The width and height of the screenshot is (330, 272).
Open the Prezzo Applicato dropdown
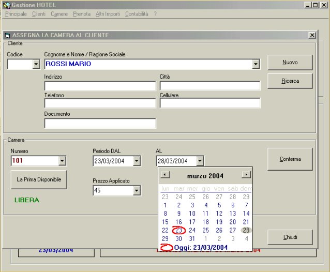pyautogui.click(x=137, y=191)
